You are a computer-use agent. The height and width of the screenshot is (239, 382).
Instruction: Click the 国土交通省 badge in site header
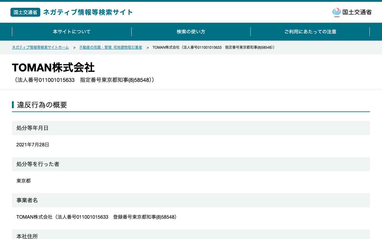[x=25, y=12]
